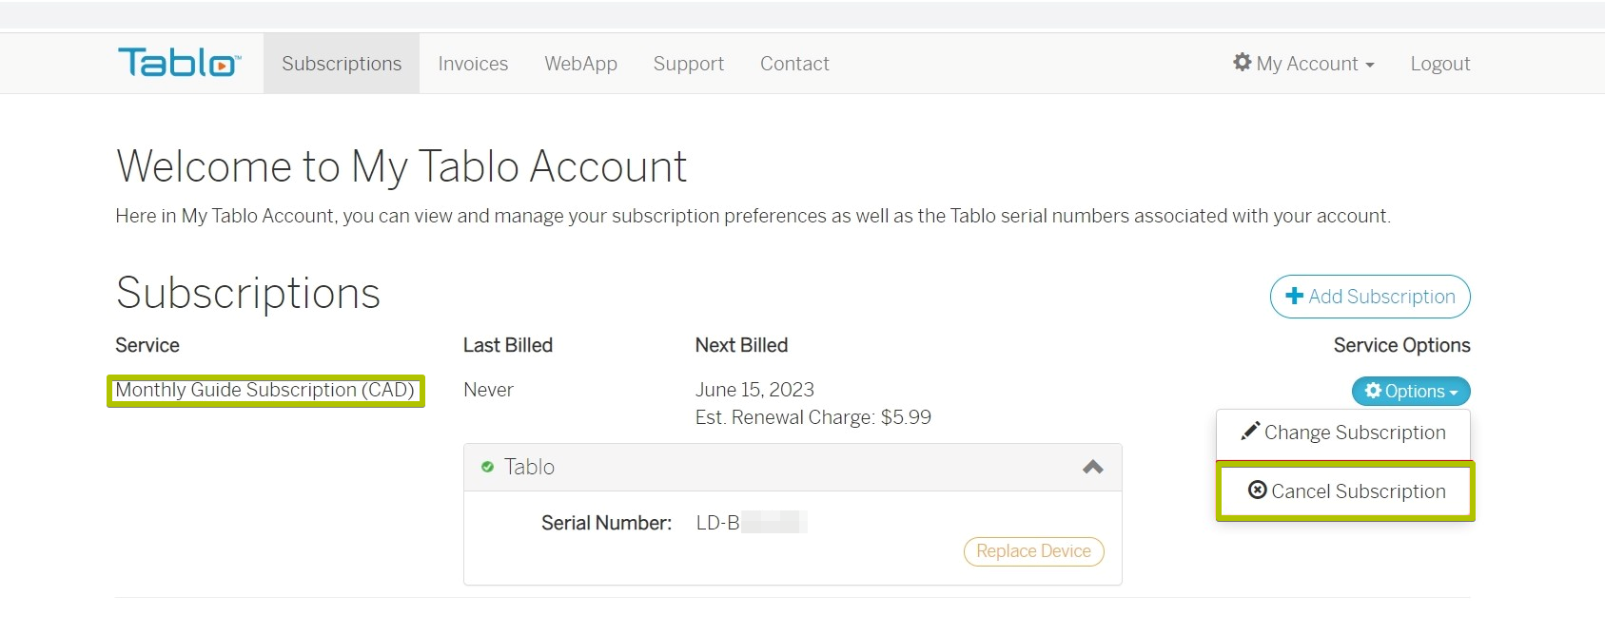Image resolution: width=1605 pixels, height=635 pixels.
Task: Select Change Subscription from the options menu
Action: pos(1343,433)
